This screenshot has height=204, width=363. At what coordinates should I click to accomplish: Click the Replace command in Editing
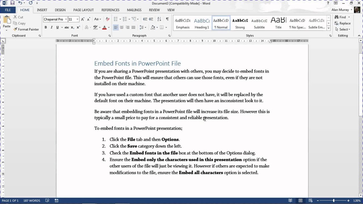[x=342, y=23]
